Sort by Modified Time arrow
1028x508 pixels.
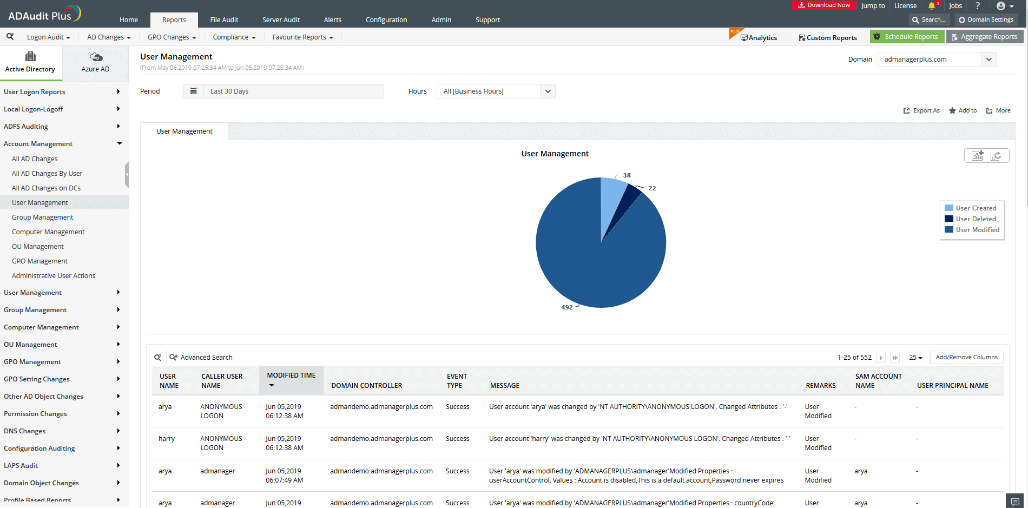coord(272,385)
